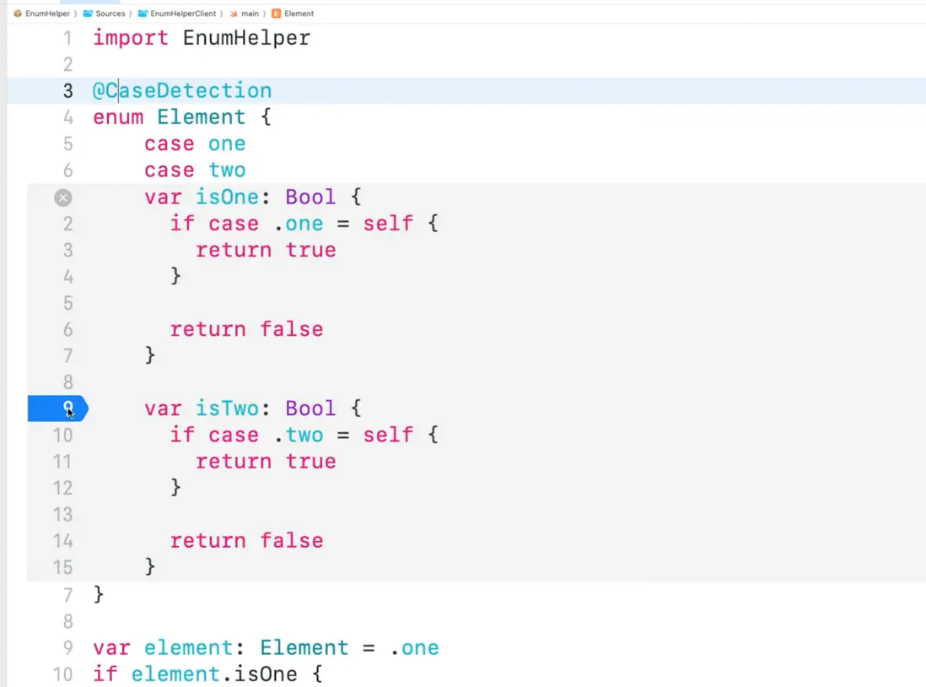Open the EnumHelper breadcrumb label
The image size is (926, 687).
pos(48,14)
